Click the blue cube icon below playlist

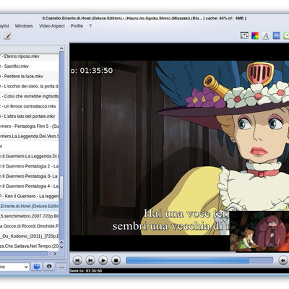(x=37, y=267)
